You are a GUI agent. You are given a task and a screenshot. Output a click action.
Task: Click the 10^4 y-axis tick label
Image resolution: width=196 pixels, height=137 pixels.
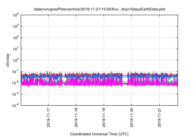click(x=16, y=15)
